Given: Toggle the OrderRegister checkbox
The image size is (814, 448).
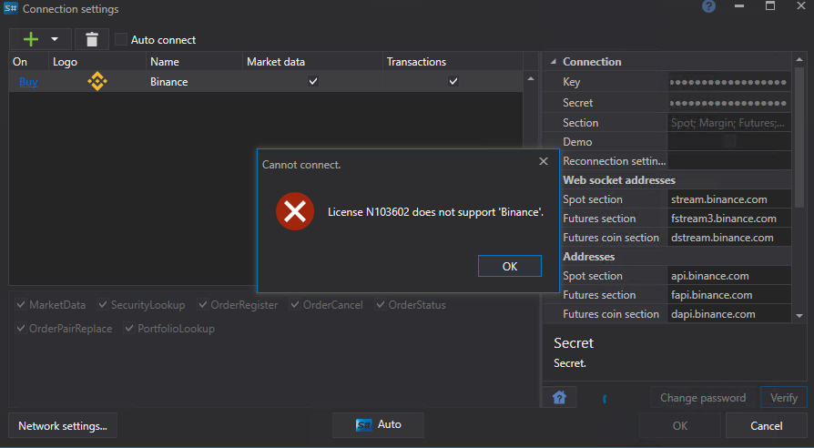Looking at the screenshot, I should click(203, 305).
